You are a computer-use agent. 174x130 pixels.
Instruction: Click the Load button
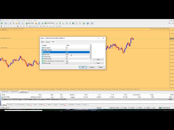pyautogui.click(x=98, y=59)
